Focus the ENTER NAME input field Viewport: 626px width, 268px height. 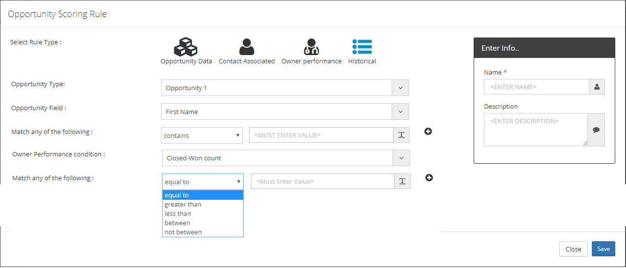537,87
